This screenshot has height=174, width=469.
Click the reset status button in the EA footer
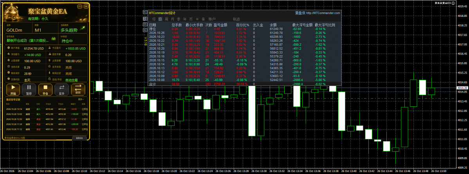coord(79,138)
